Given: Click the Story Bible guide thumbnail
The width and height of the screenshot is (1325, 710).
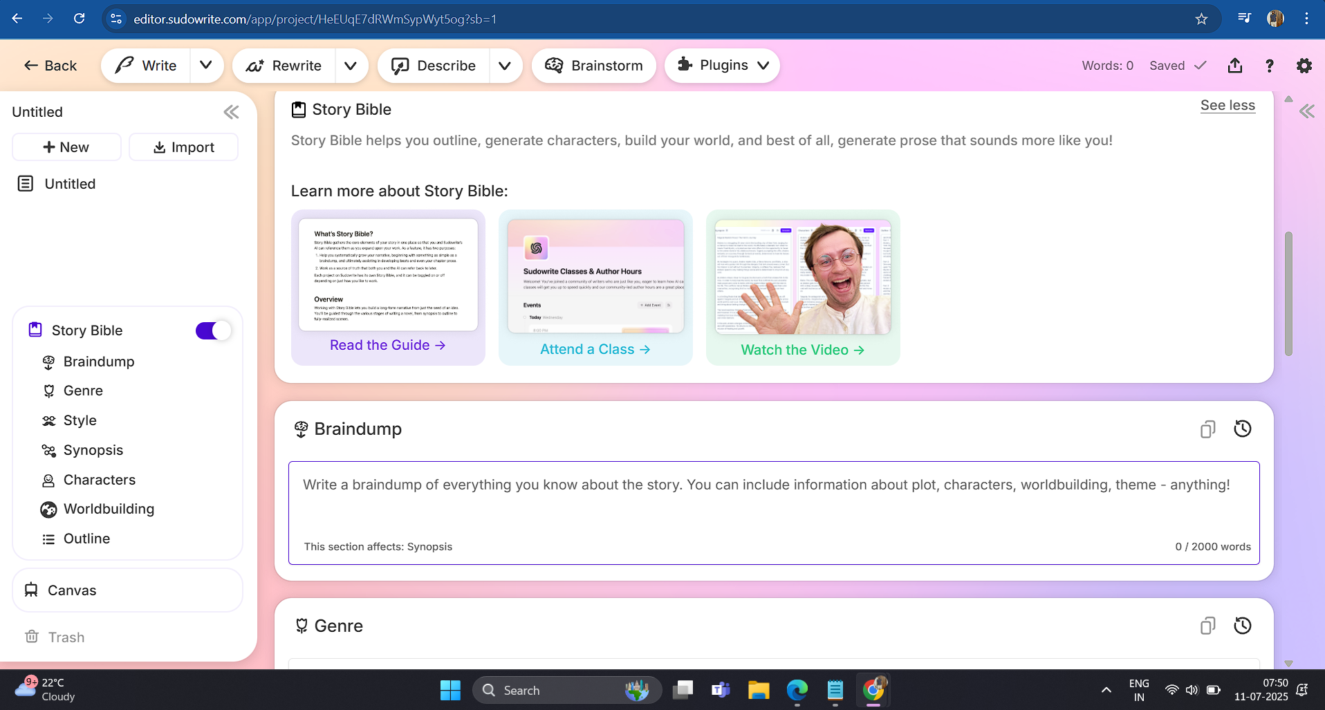Looking at the screenshot, I should click(388, 274).
